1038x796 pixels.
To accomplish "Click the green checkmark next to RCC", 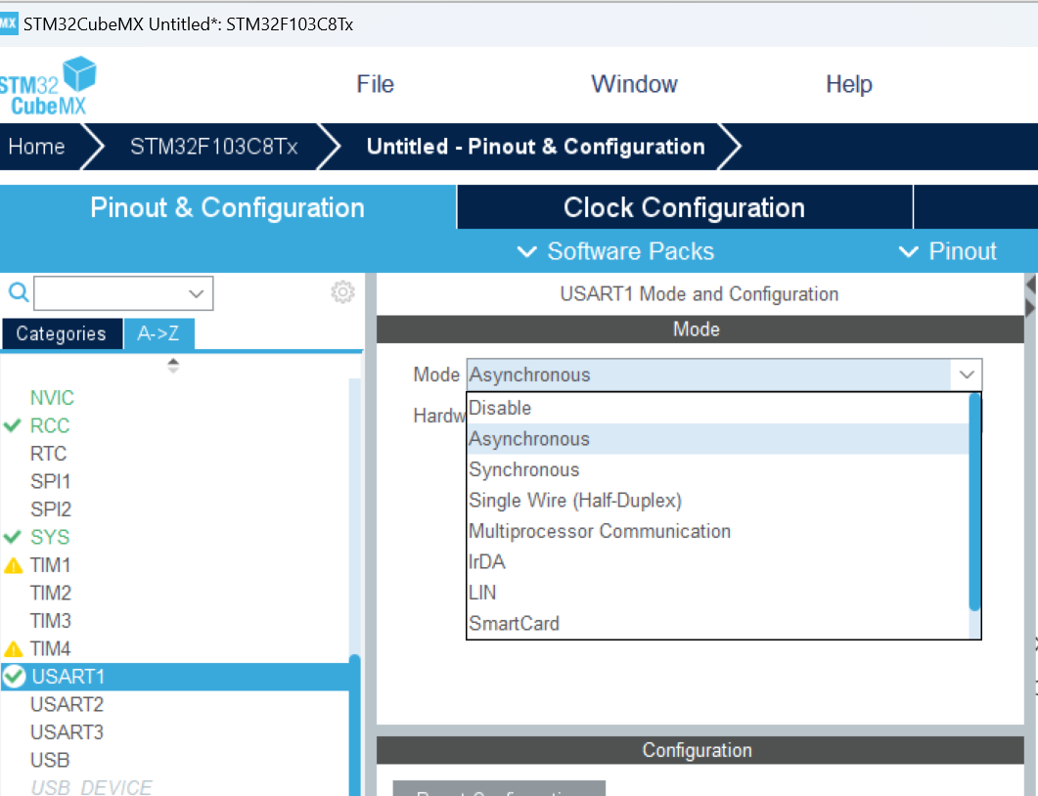I will [13, 425].
